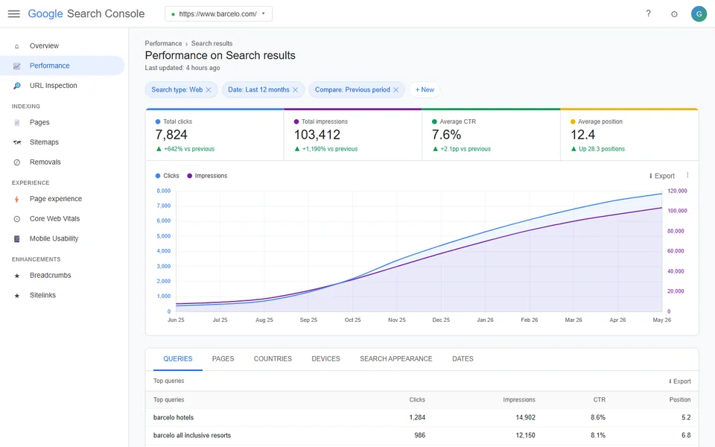Open Removals in the sidebar
The image size is (715, 447).
pos(62,162)
